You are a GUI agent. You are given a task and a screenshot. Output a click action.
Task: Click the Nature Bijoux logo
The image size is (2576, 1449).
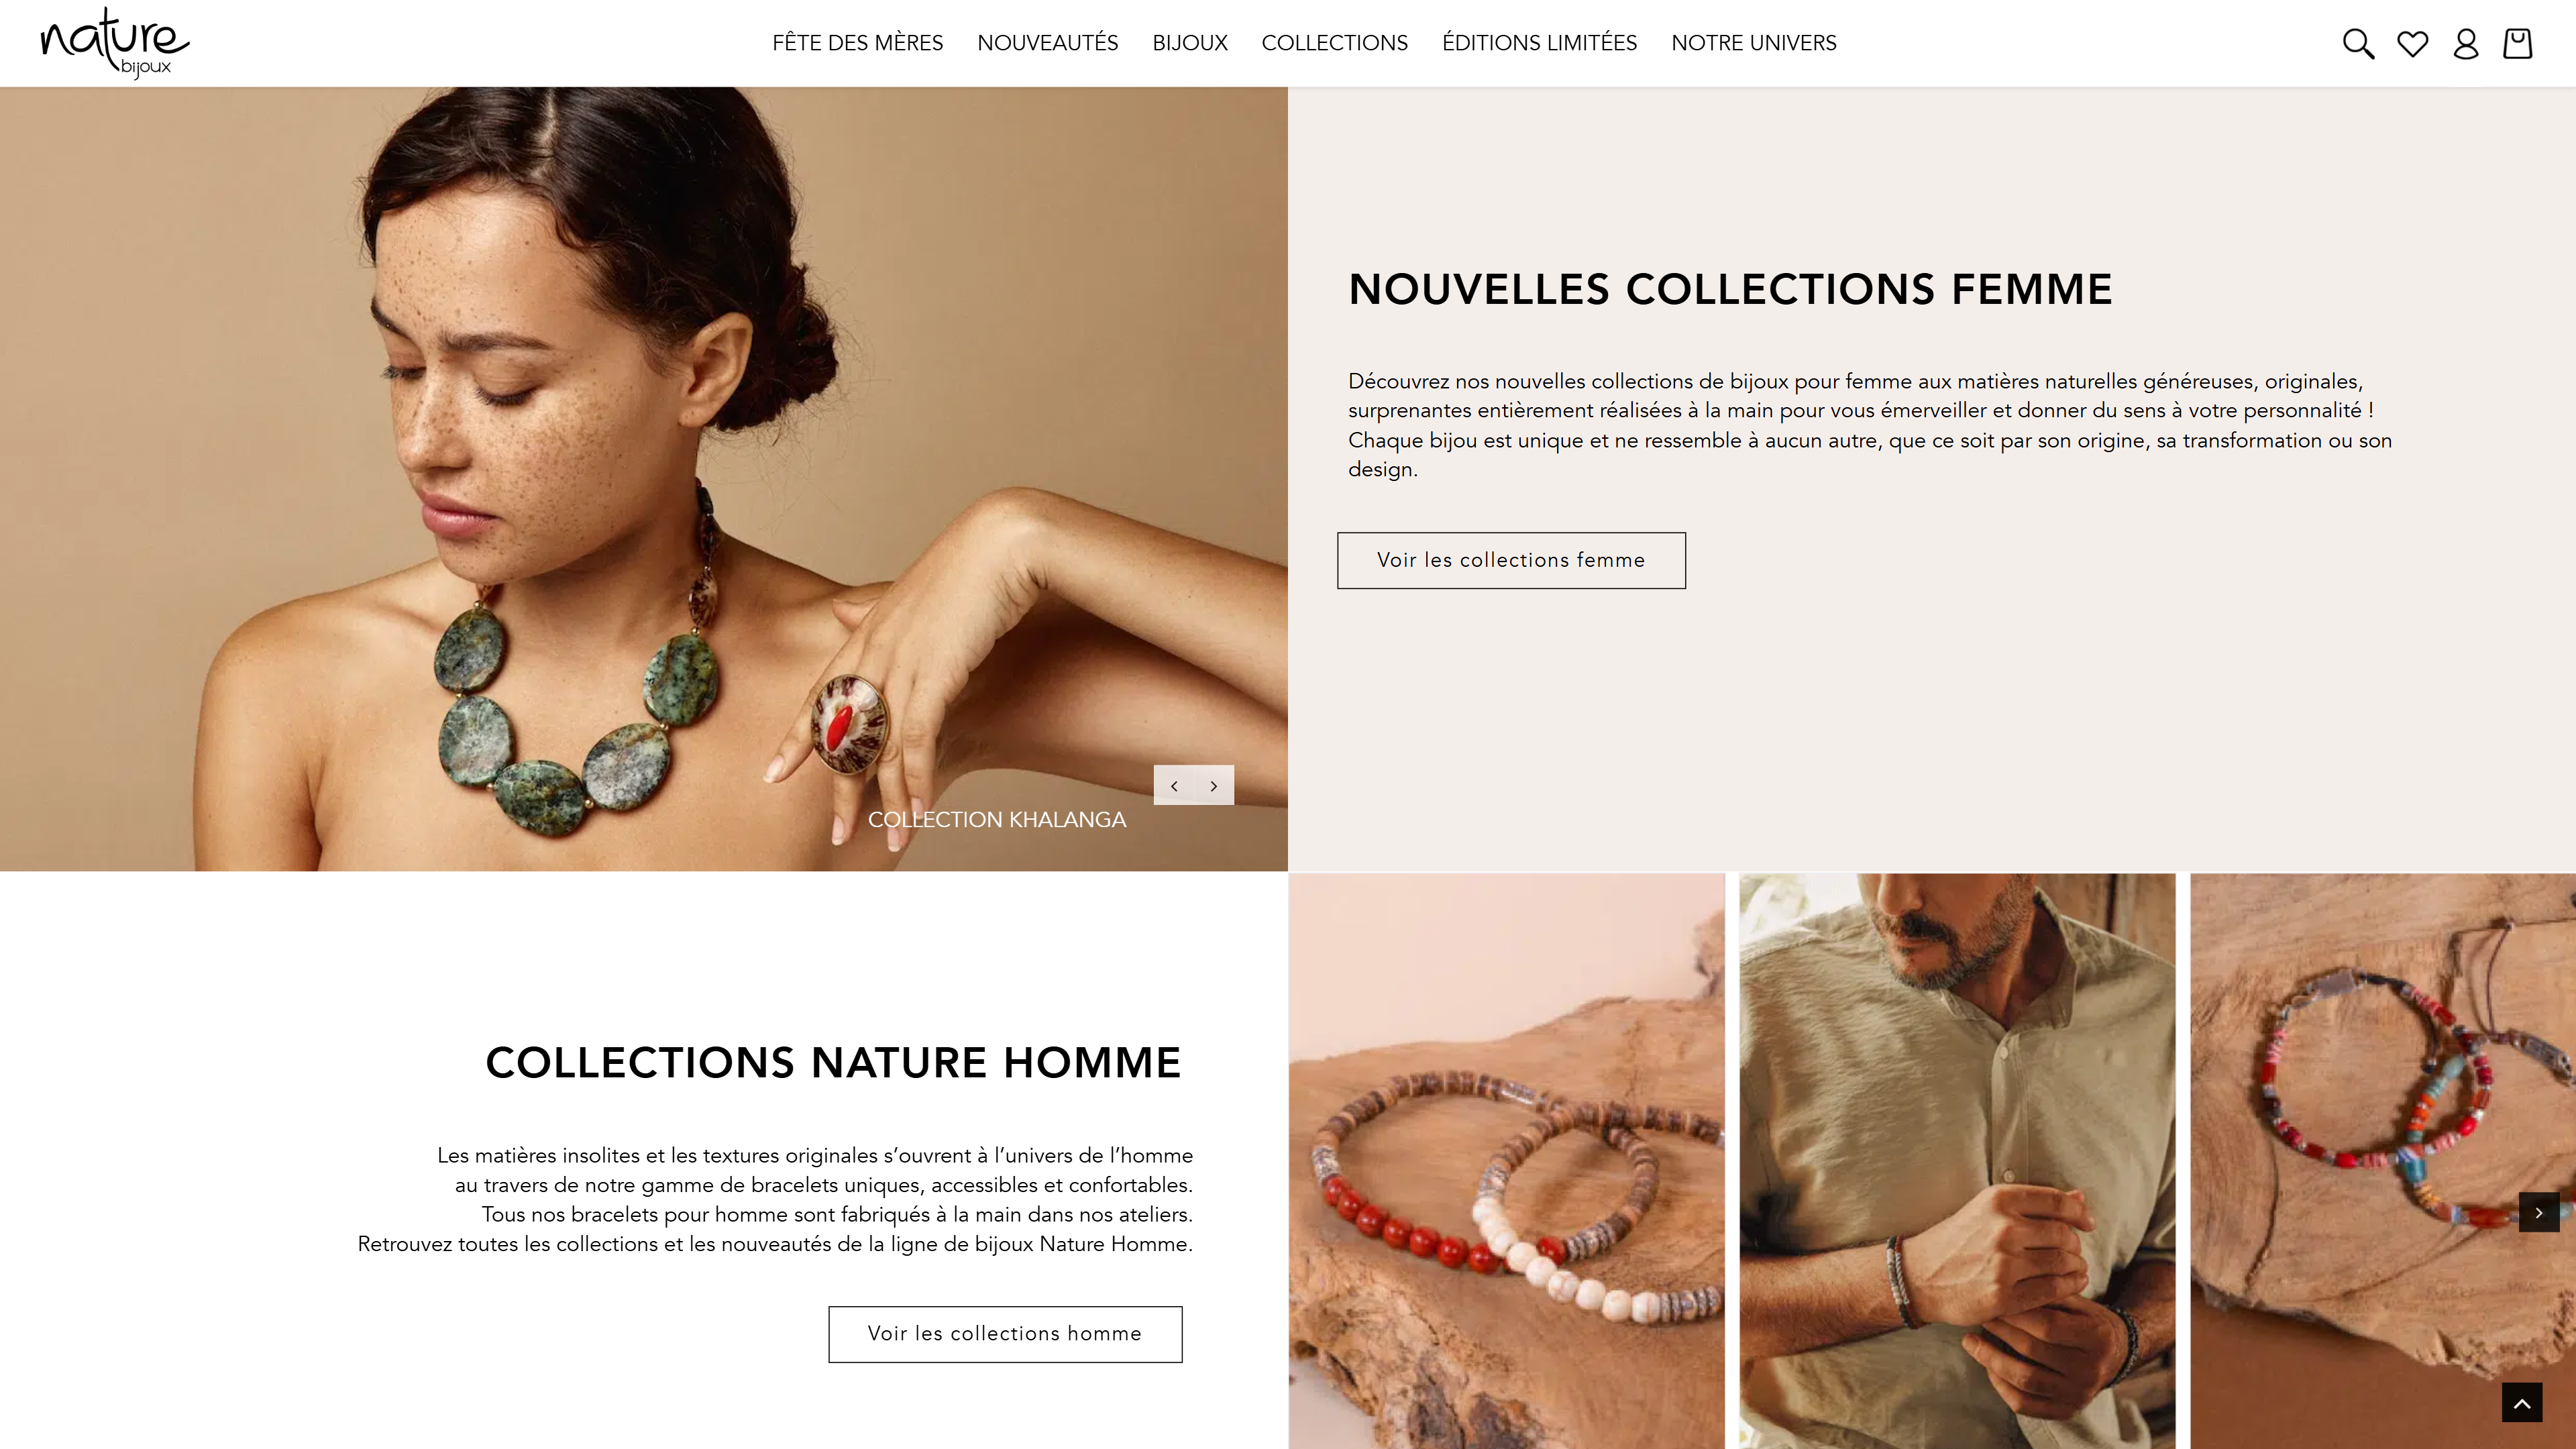[115, 43]
